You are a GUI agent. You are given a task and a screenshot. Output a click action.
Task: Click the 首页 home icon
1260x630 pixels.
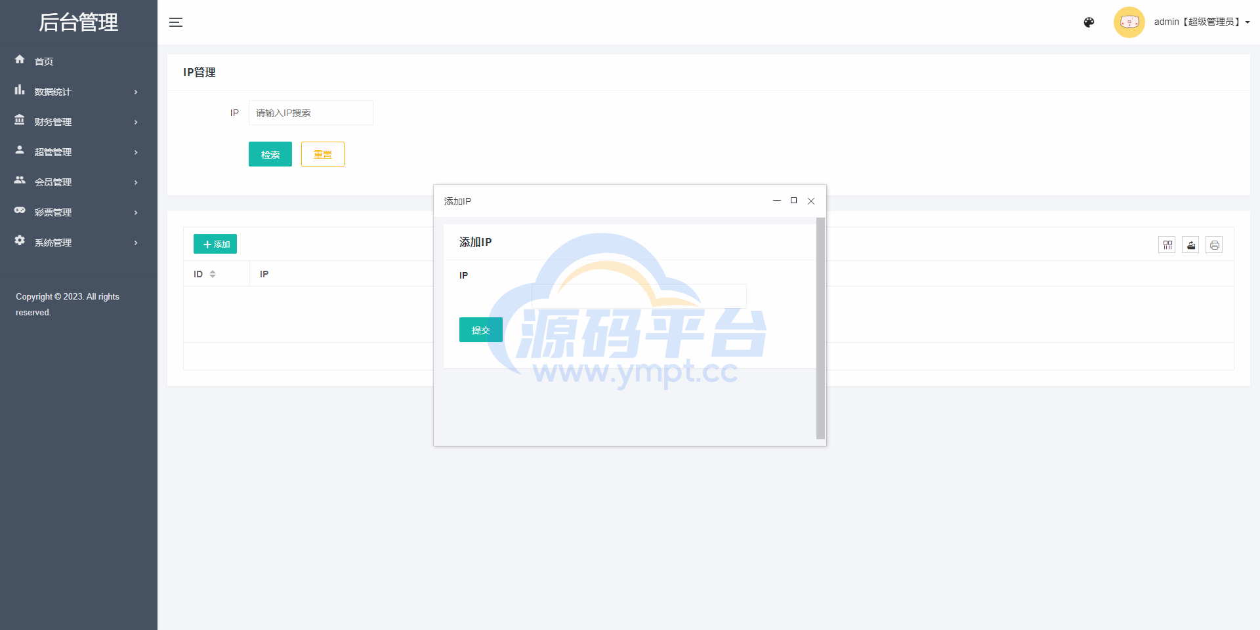pos(20,60)
